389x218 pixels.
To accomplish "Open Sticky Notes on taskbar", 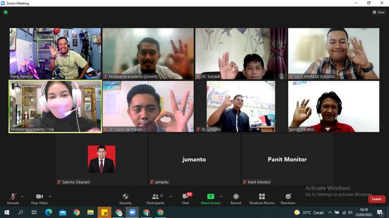I will (104, 212).
